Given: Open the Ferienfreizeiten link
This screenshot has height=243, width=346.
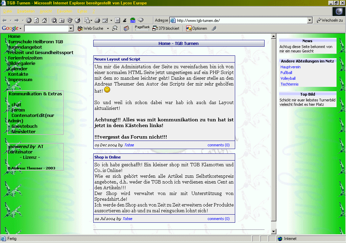Looking at the screenshot, I should point(25,58).
